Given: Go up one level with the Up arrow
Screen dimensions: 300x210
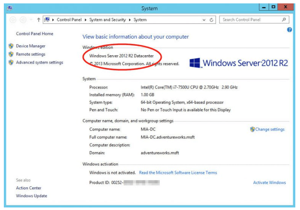Looking at the screenshot, I should pyautogui.click(x=38, y=20).
